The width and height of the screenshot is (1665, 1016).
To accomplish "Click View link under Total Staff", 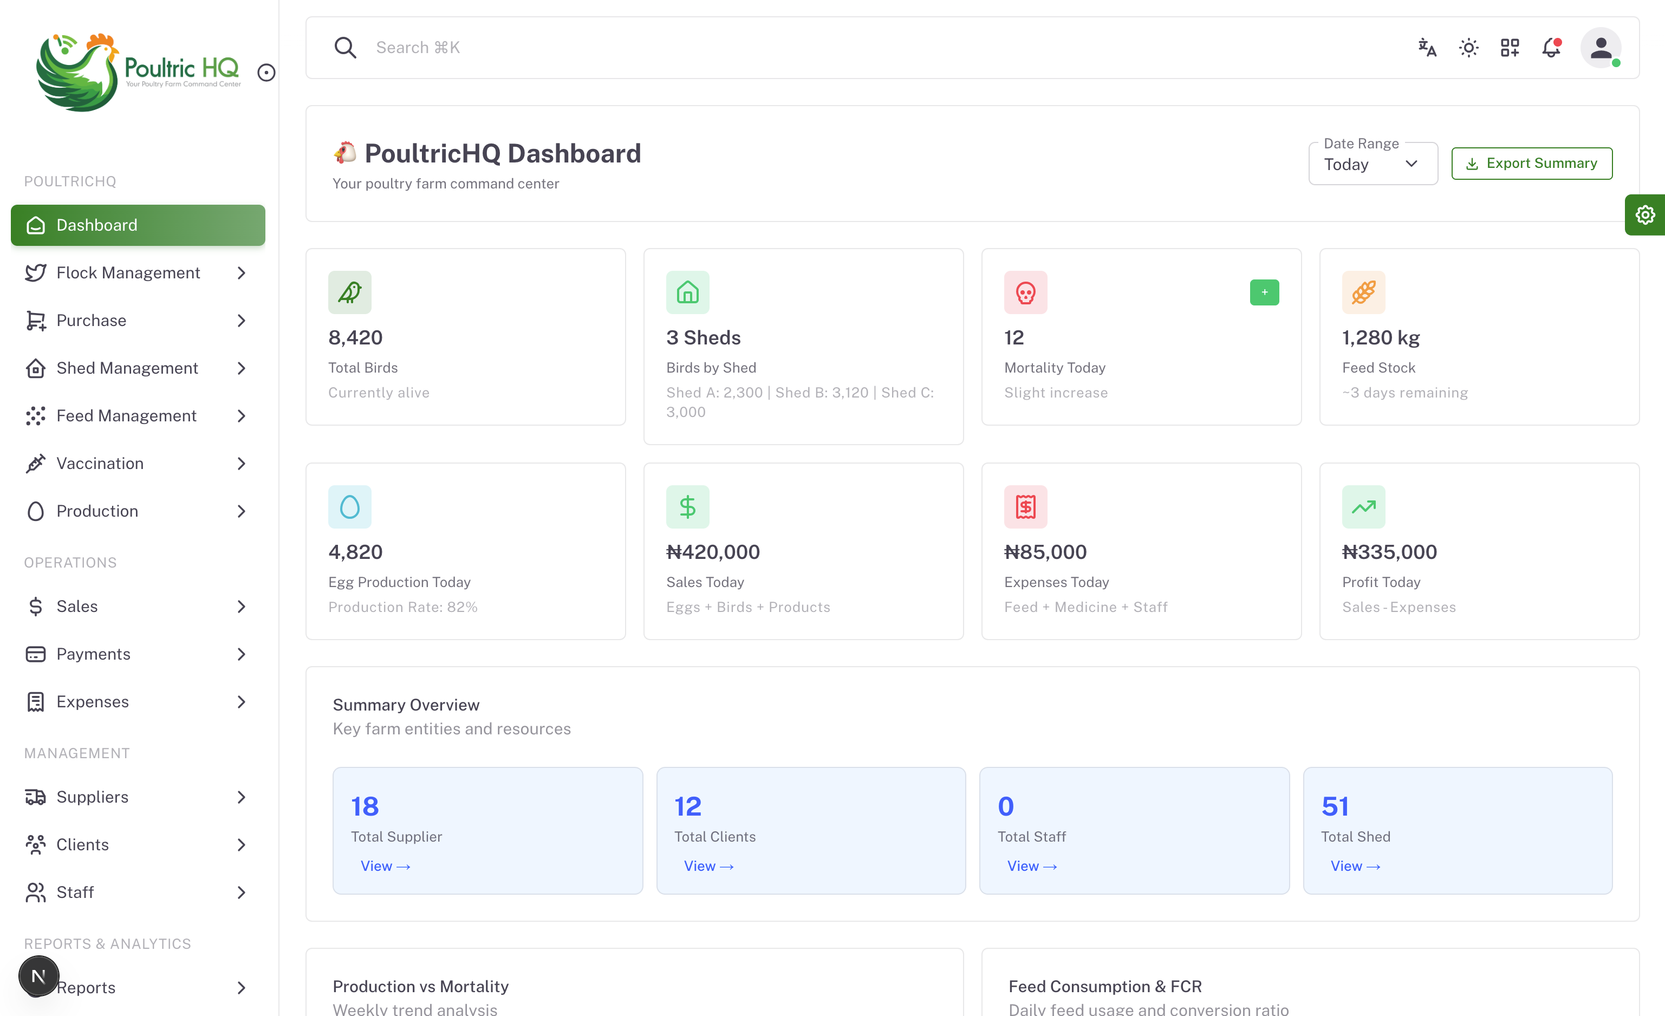I will (1032, 865).
